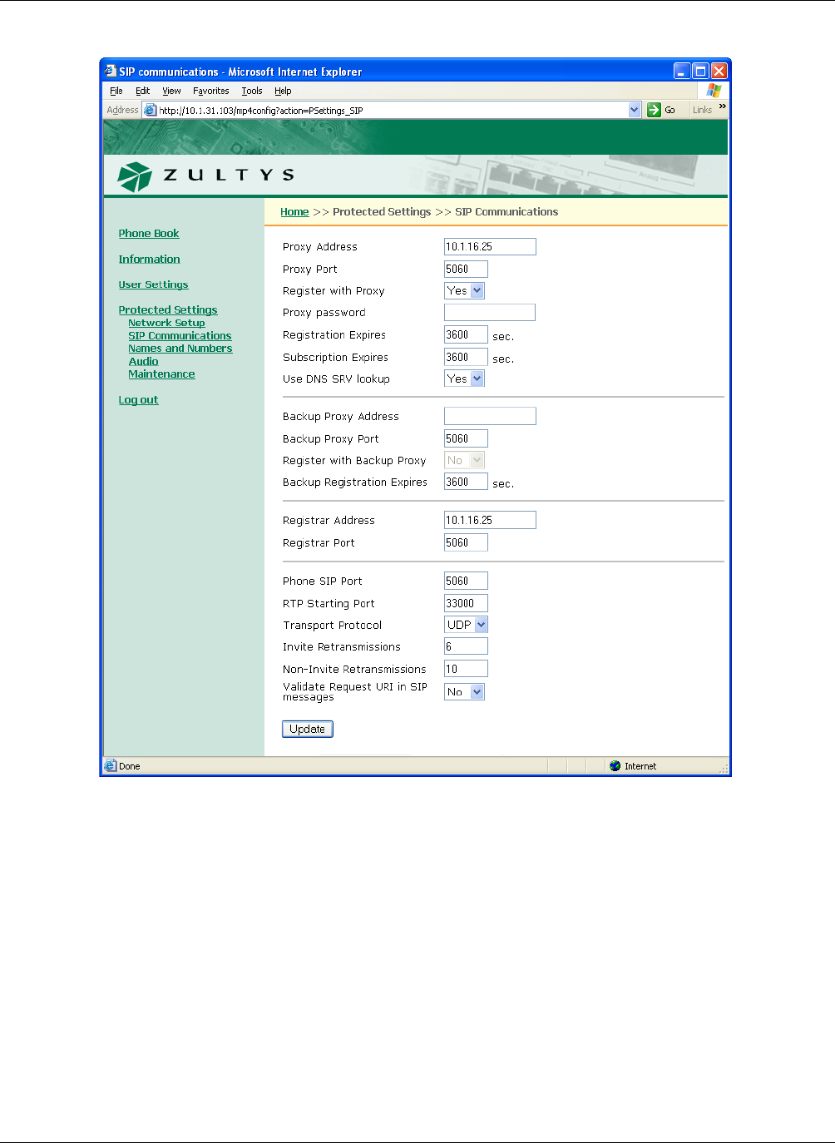Screen dimensions: 835x1143
Task: Click the Done status bar text
Action: pos(130,766)
